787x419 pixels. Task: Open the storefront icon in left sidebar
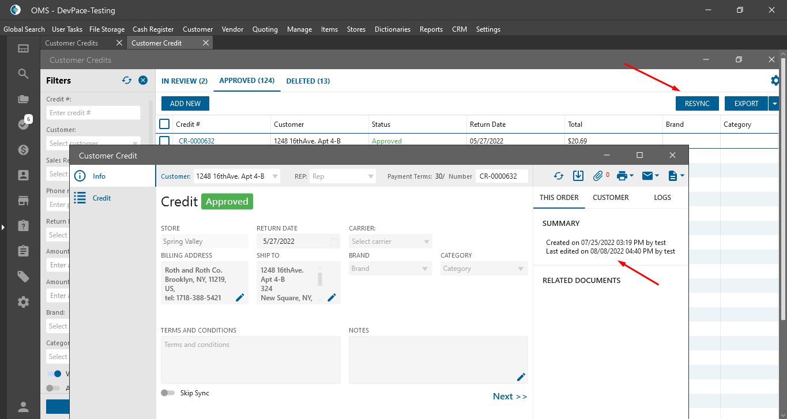coord(23,201)
